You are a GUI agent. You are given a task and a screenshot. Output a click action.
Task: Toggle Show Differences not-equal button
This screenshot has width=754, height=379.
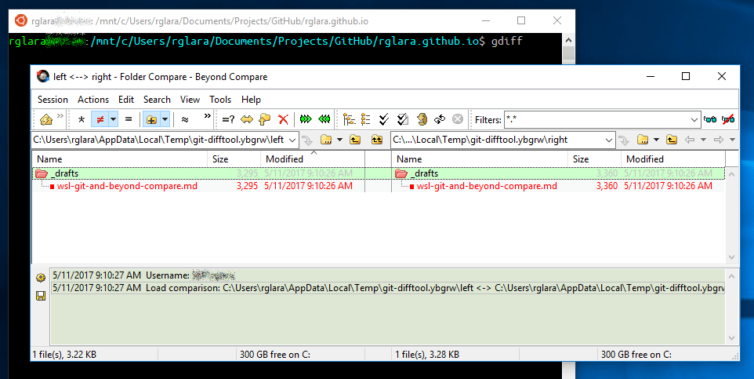click(x=100, y=120)
